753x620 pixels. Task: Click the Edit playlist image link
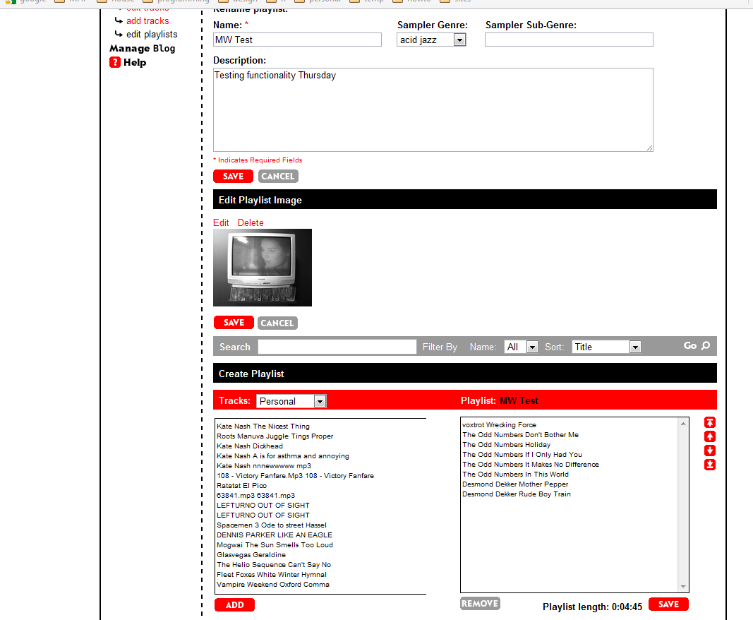(221, 222)
